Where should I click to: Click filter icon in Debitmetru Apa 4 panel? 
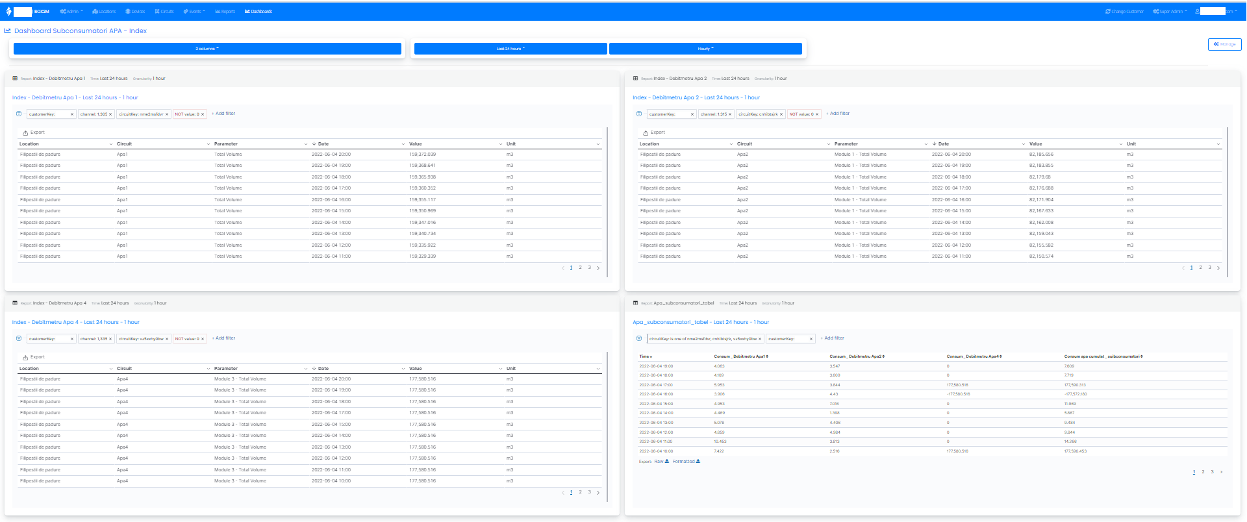[x=19, y=338]
